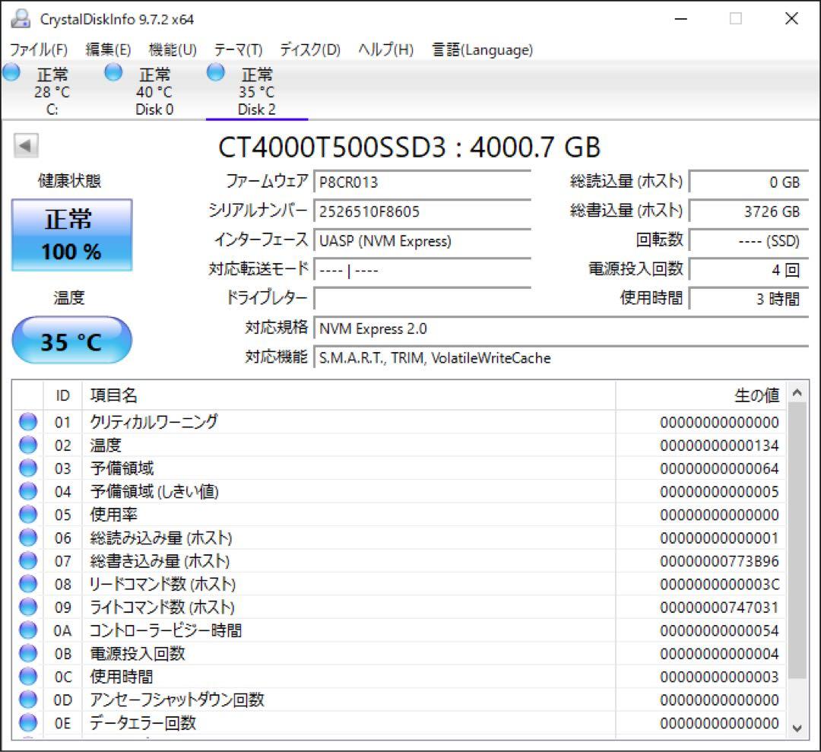821x752 pixels.
Task: Open the 機能 menu
Action: [x=172, y=50]
